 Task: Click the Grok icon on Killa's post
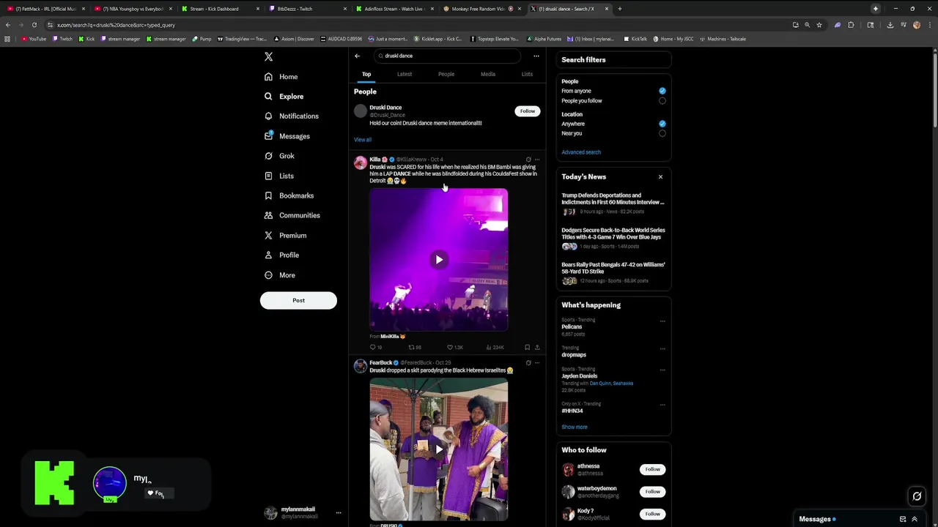pyautogui.click(x=528, y=159)
